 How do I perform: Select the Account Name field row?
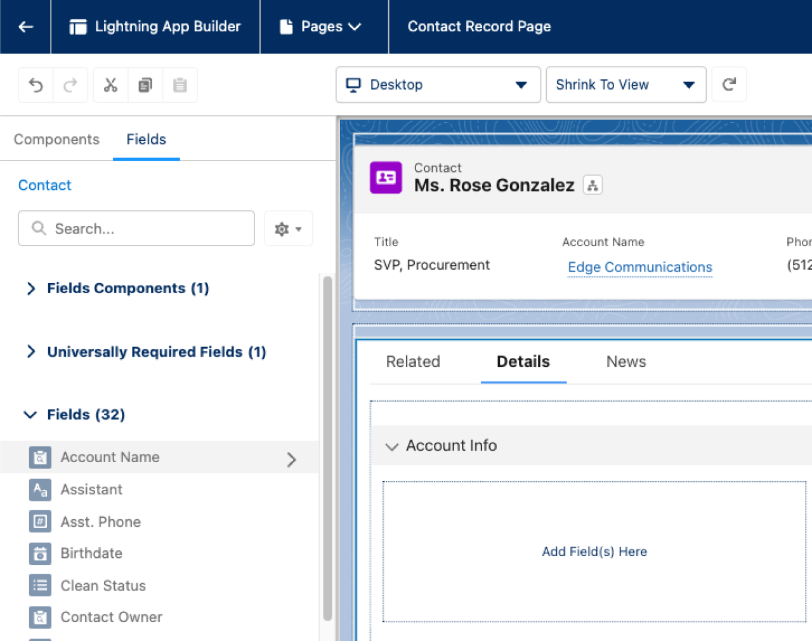pyautogui.click(x=159, y=457)
